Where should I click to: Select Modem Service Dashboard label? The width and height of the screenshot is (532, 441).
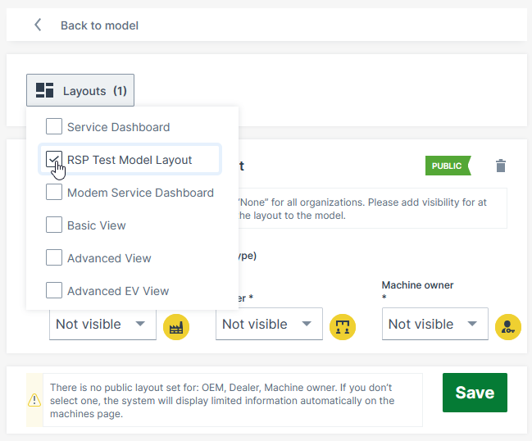point(140,193)
